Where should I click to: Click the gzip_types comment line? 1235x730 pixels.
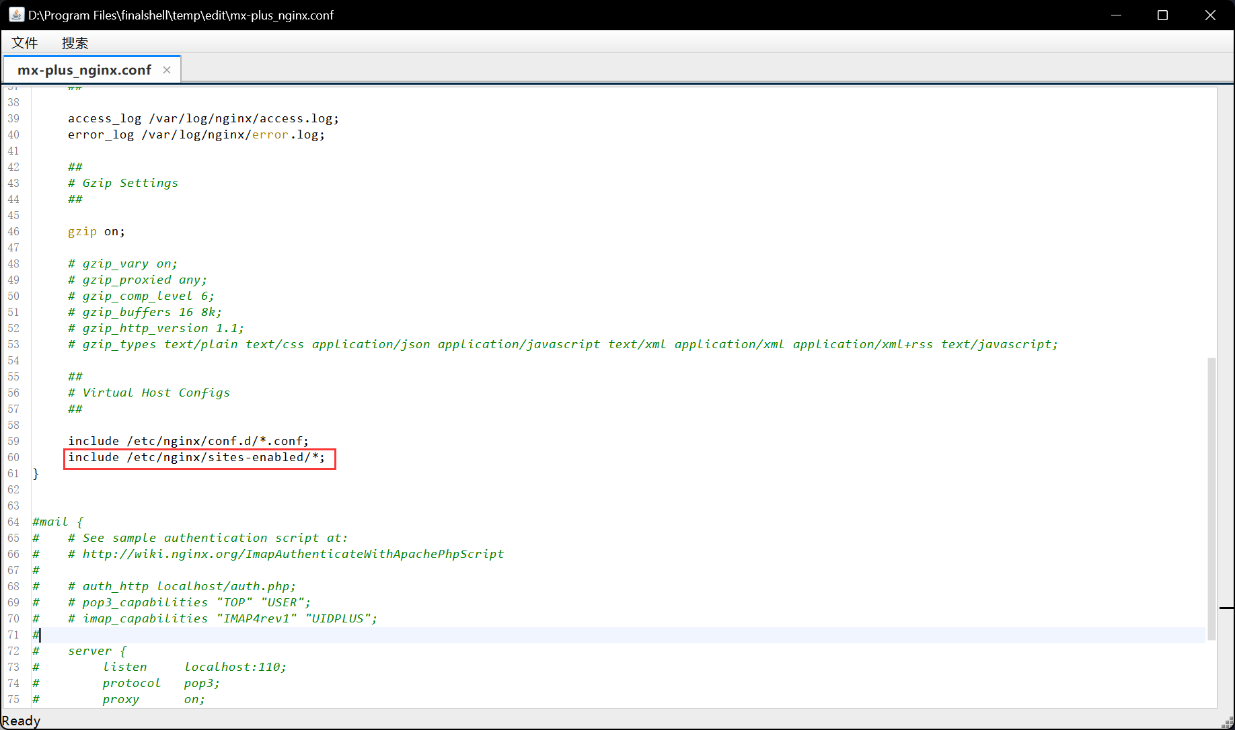point(562,345)
